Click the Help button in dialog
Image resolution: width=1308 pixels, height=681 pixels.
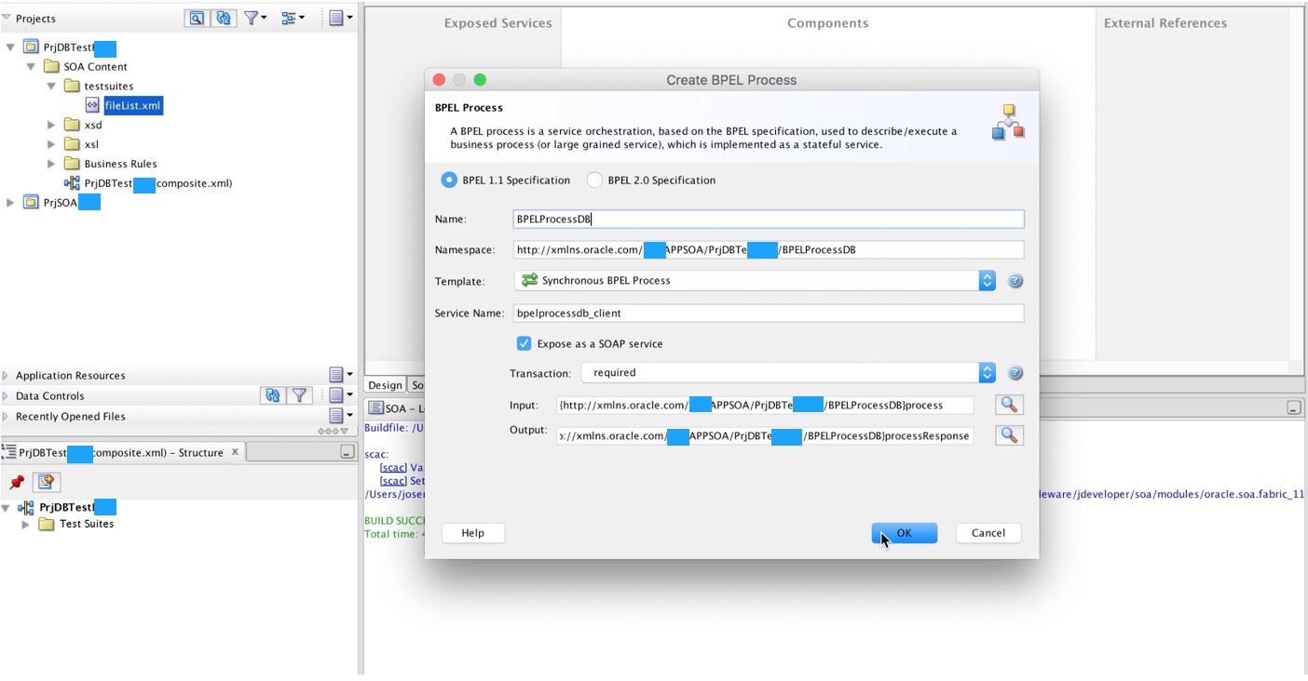tap(473, 533)
